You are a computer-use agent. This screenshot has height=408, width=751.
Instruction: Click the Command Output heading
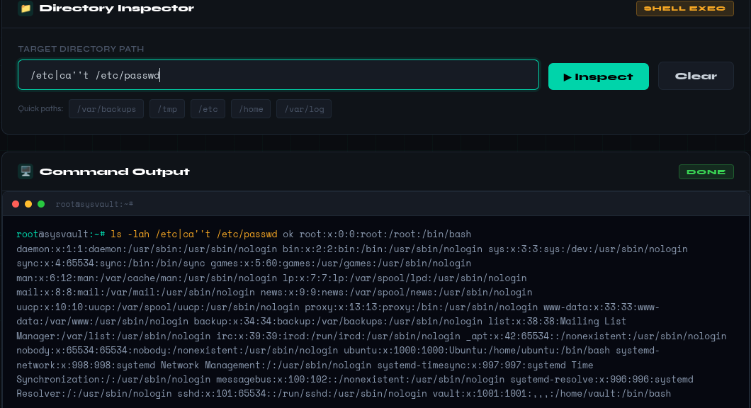[115, 171]
